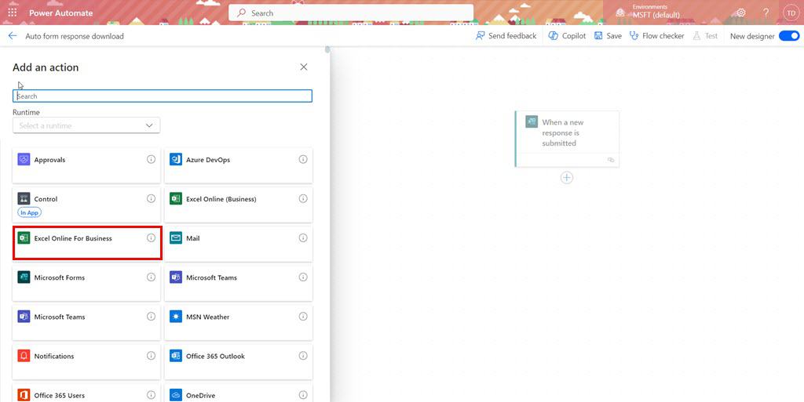Viewport: 804px width, 402px height.
Task: Click the Notifications bell icon
Action: 24,356
